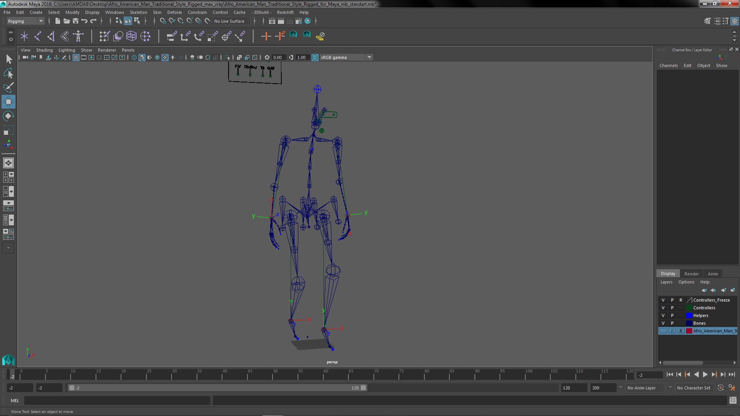Click No Live Surface field
The image size is (740, 416).
pos(229,21)
